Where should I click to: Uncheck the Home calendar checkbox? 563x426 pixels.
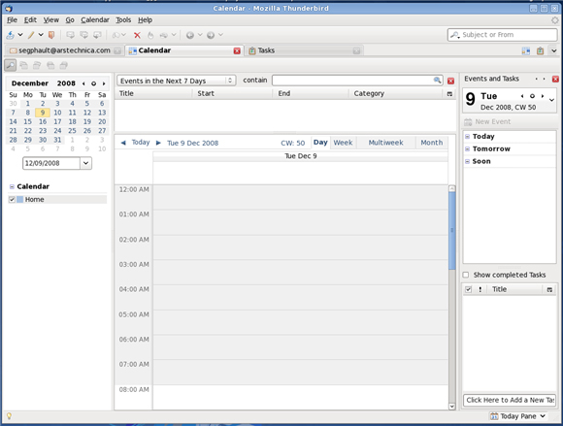12,200
